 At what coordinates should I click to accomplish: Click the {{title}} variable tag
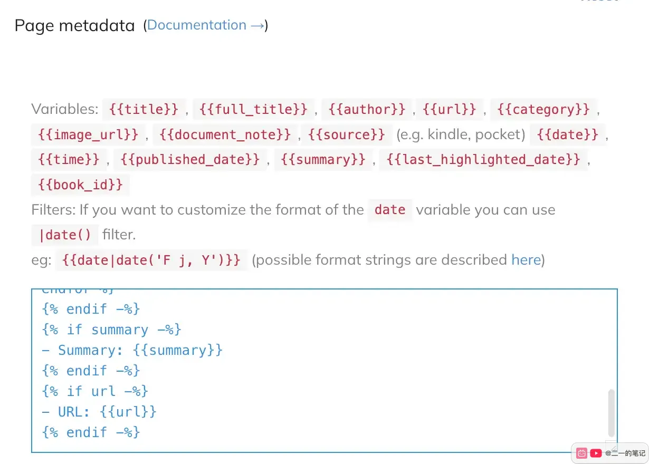pos(144,109)
